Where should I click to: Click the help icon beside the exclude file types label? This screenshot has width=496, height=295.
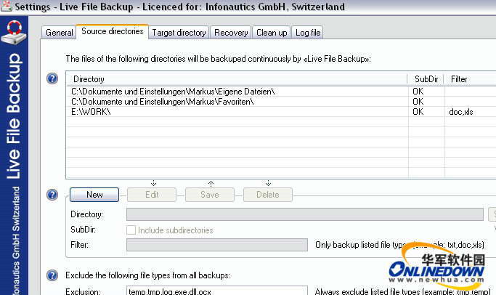click(52, 275)
